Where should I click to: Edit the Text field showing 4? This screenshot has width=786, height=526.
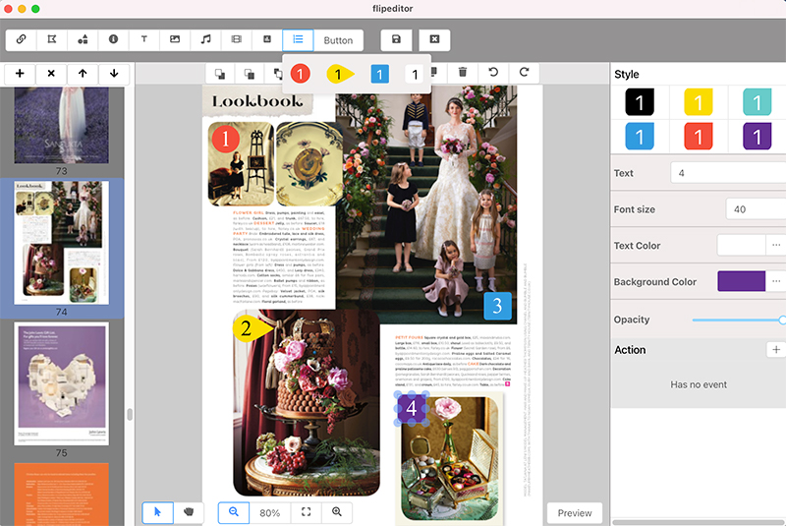(728, 173)
